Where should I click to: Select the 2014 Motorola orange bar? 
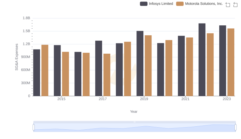45,71
